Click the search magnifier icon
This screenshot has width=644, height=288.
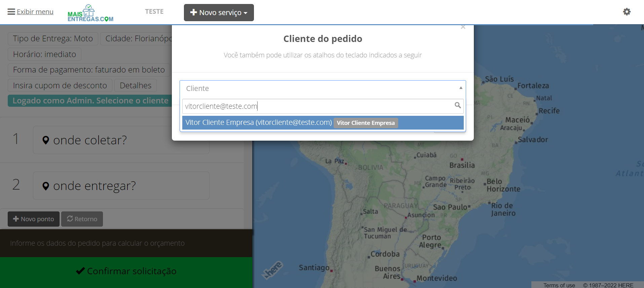(x=457, y=105)
